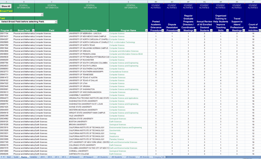
Task: Select VANDERBILT UNIVERSITY cell
Action: [x=89, y=95]
